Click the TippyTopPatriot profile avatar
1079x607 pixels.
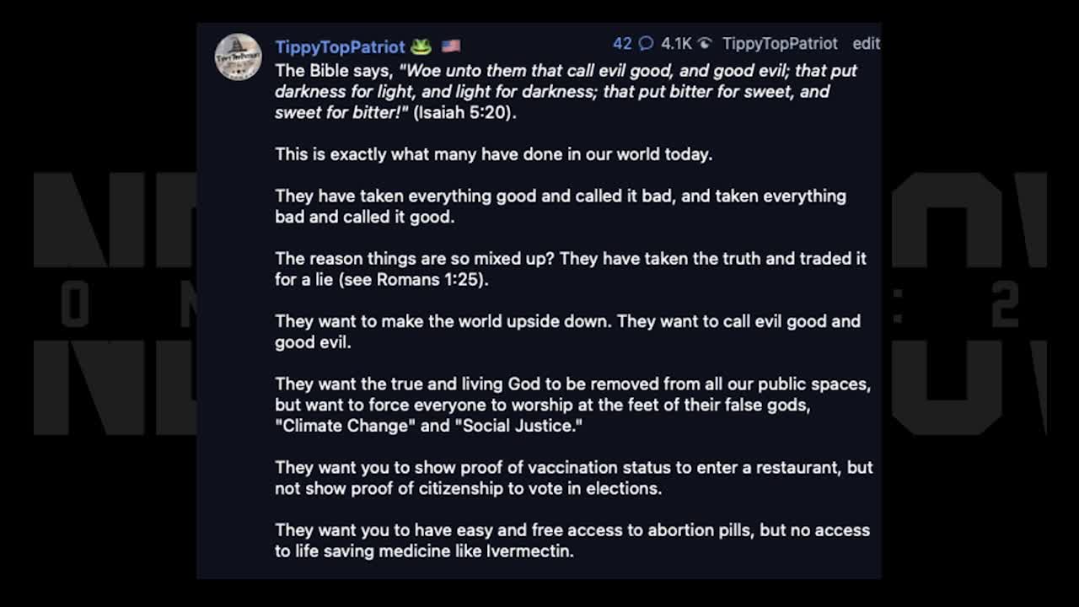coord(238,57)
